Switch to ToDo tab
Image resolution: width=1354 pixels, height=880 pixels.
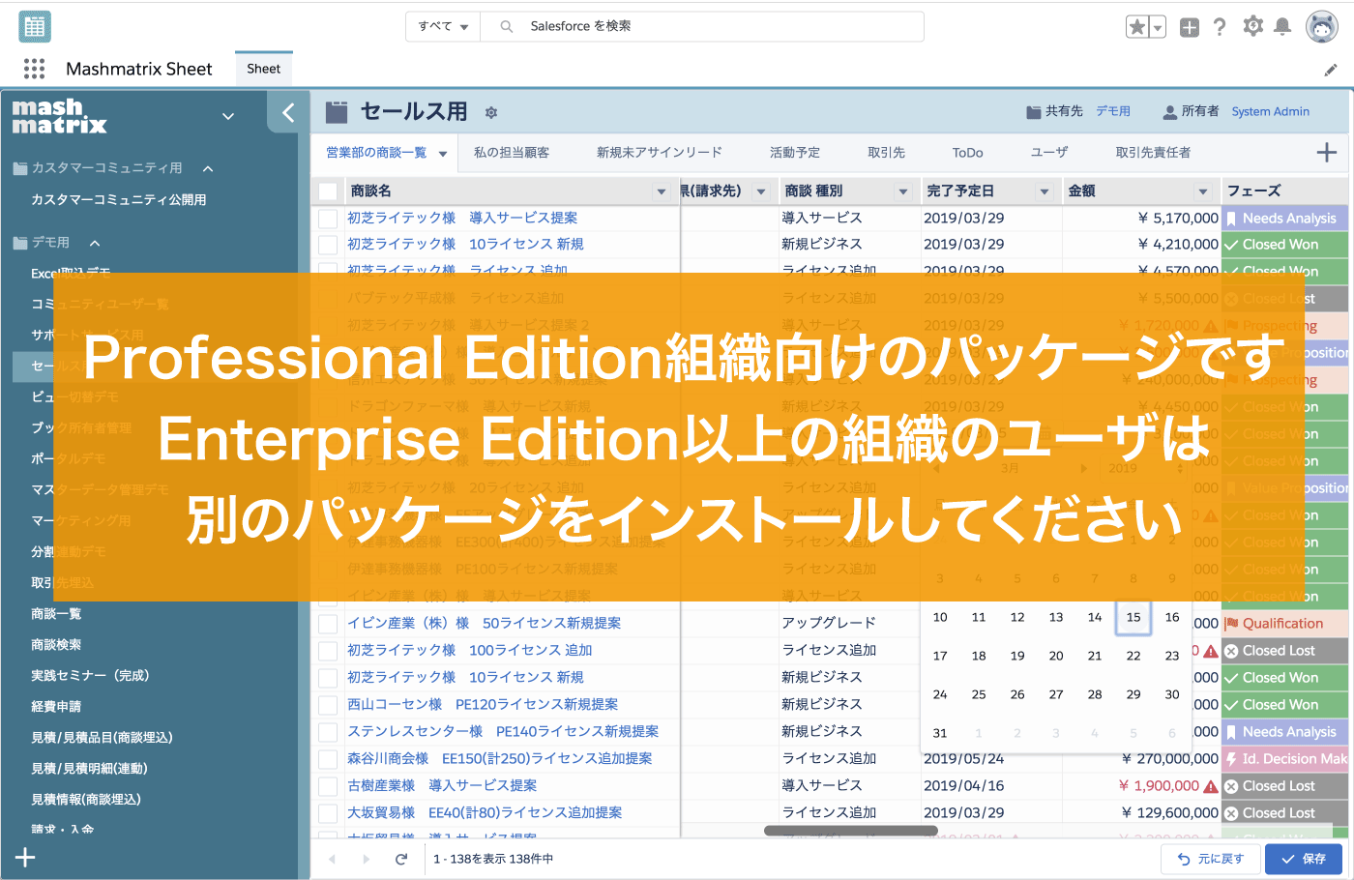tap(967, 153)
